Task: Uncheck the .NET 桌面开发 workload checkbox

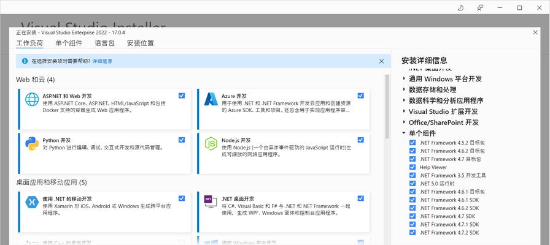Action: click(x=360, y=198)
